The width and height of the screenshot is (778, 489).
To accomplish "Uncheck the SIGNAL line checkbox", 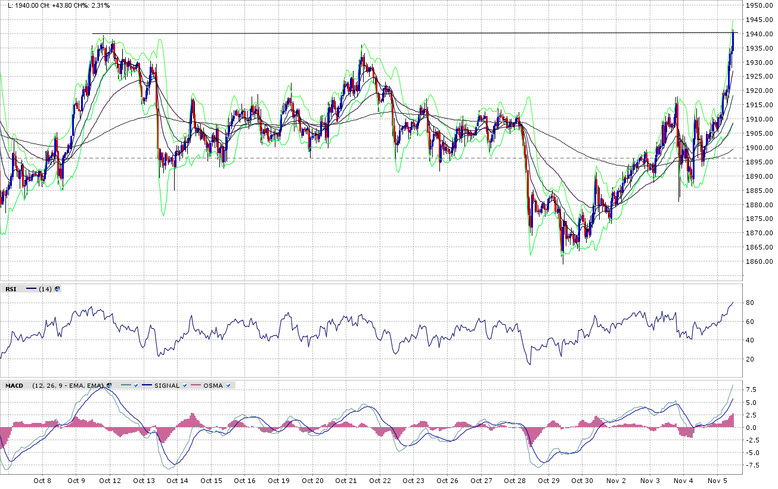I will [186, 385].
